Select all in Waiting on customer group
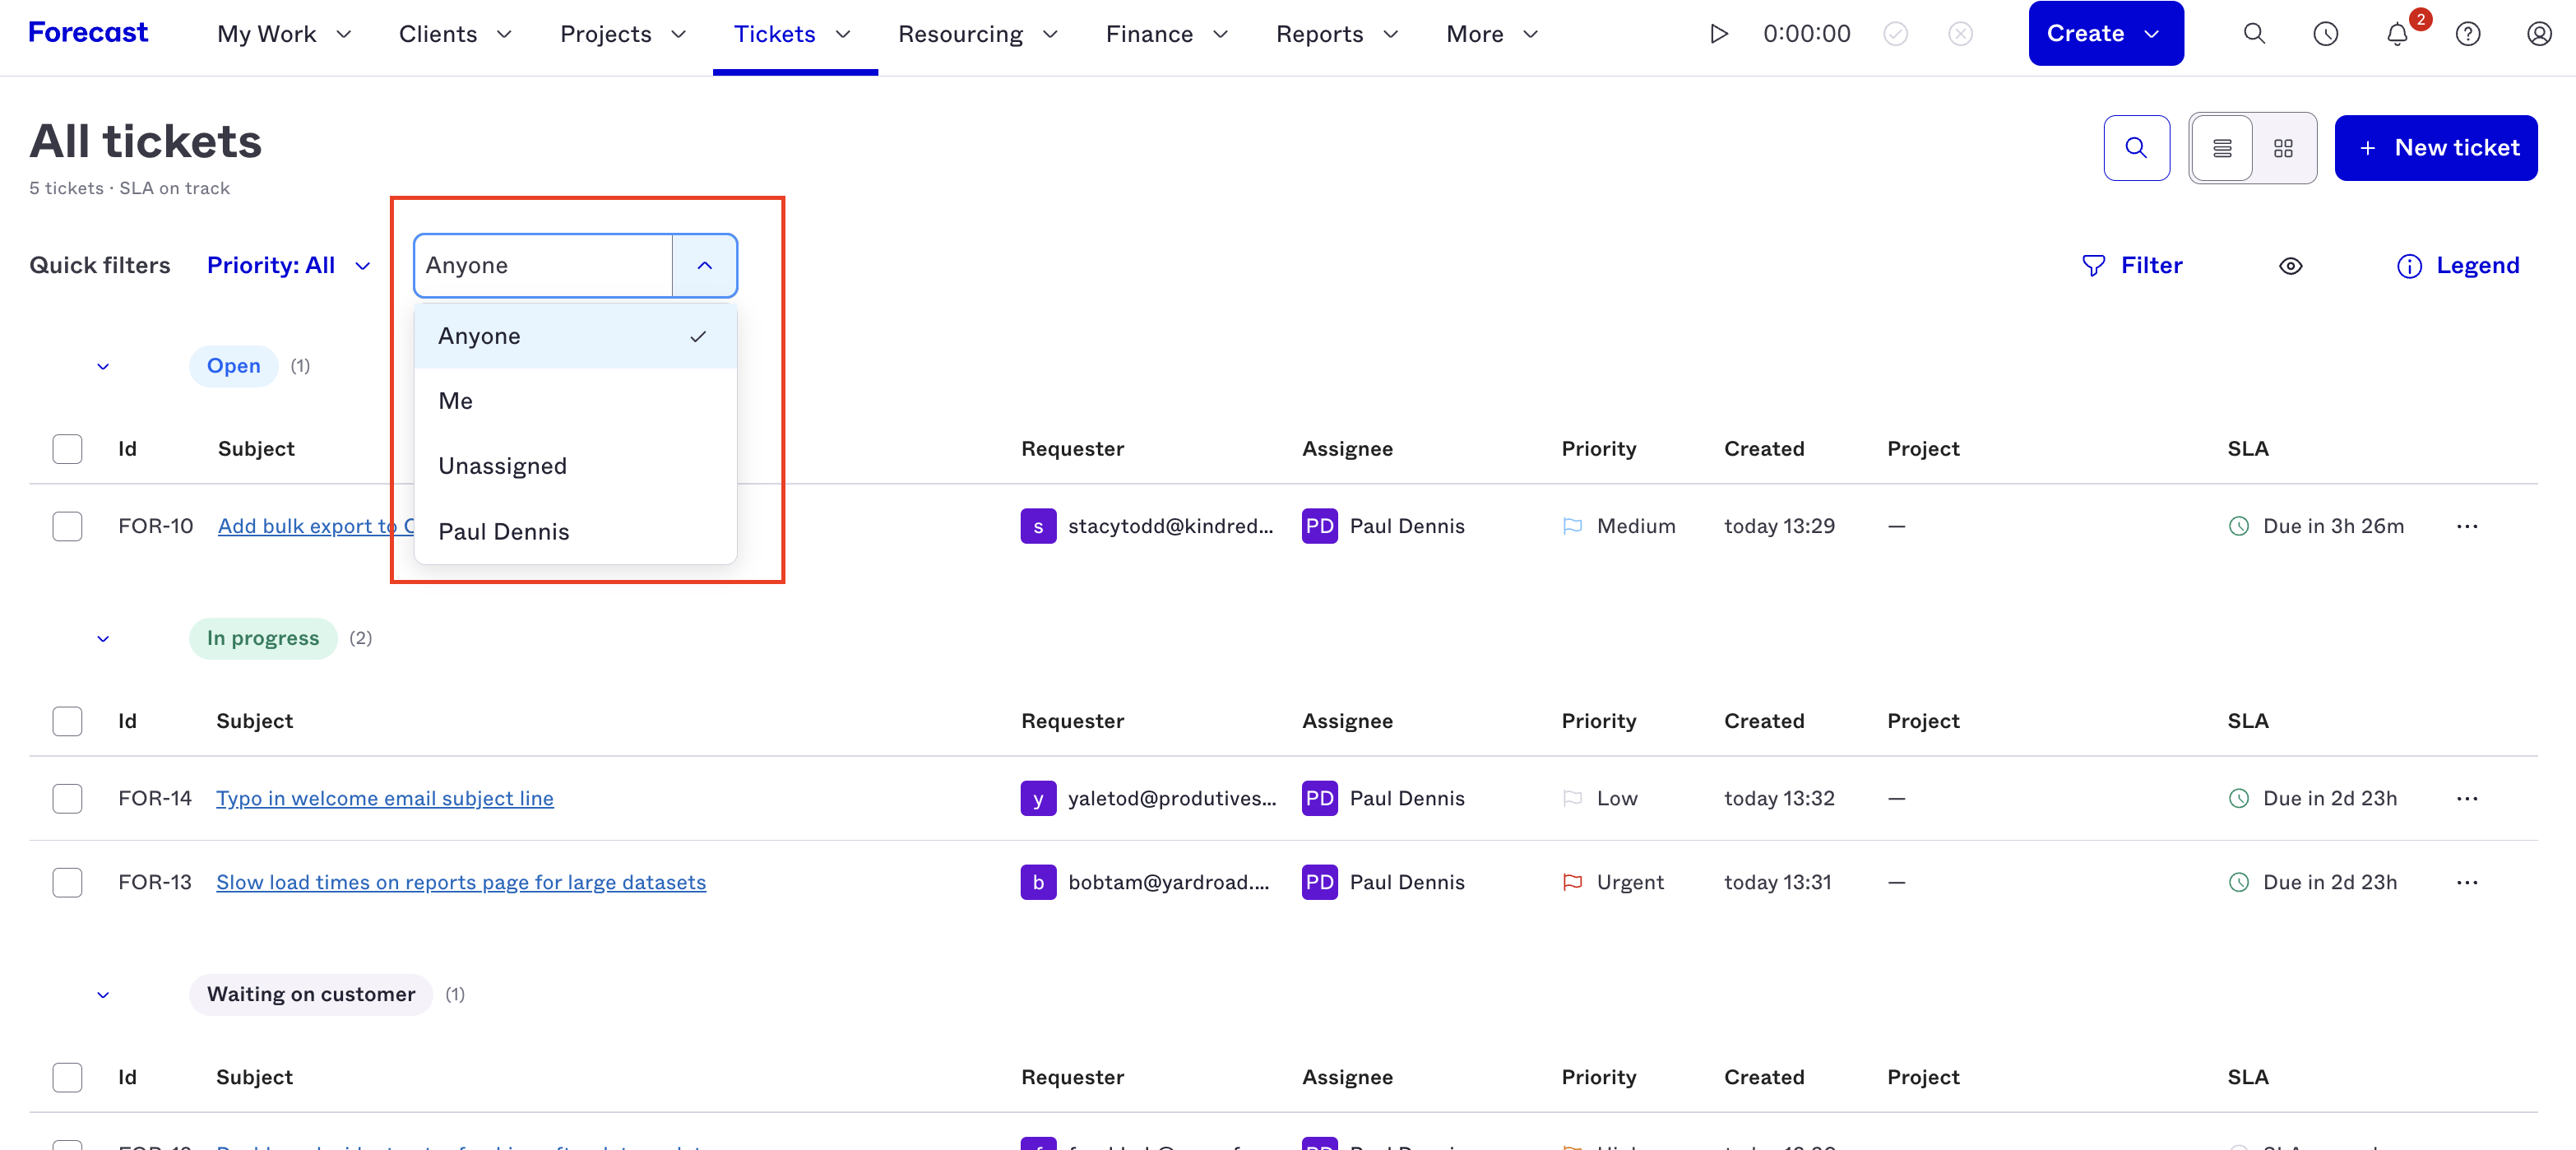2576x1150 pixels. (x=67, y=1077)
